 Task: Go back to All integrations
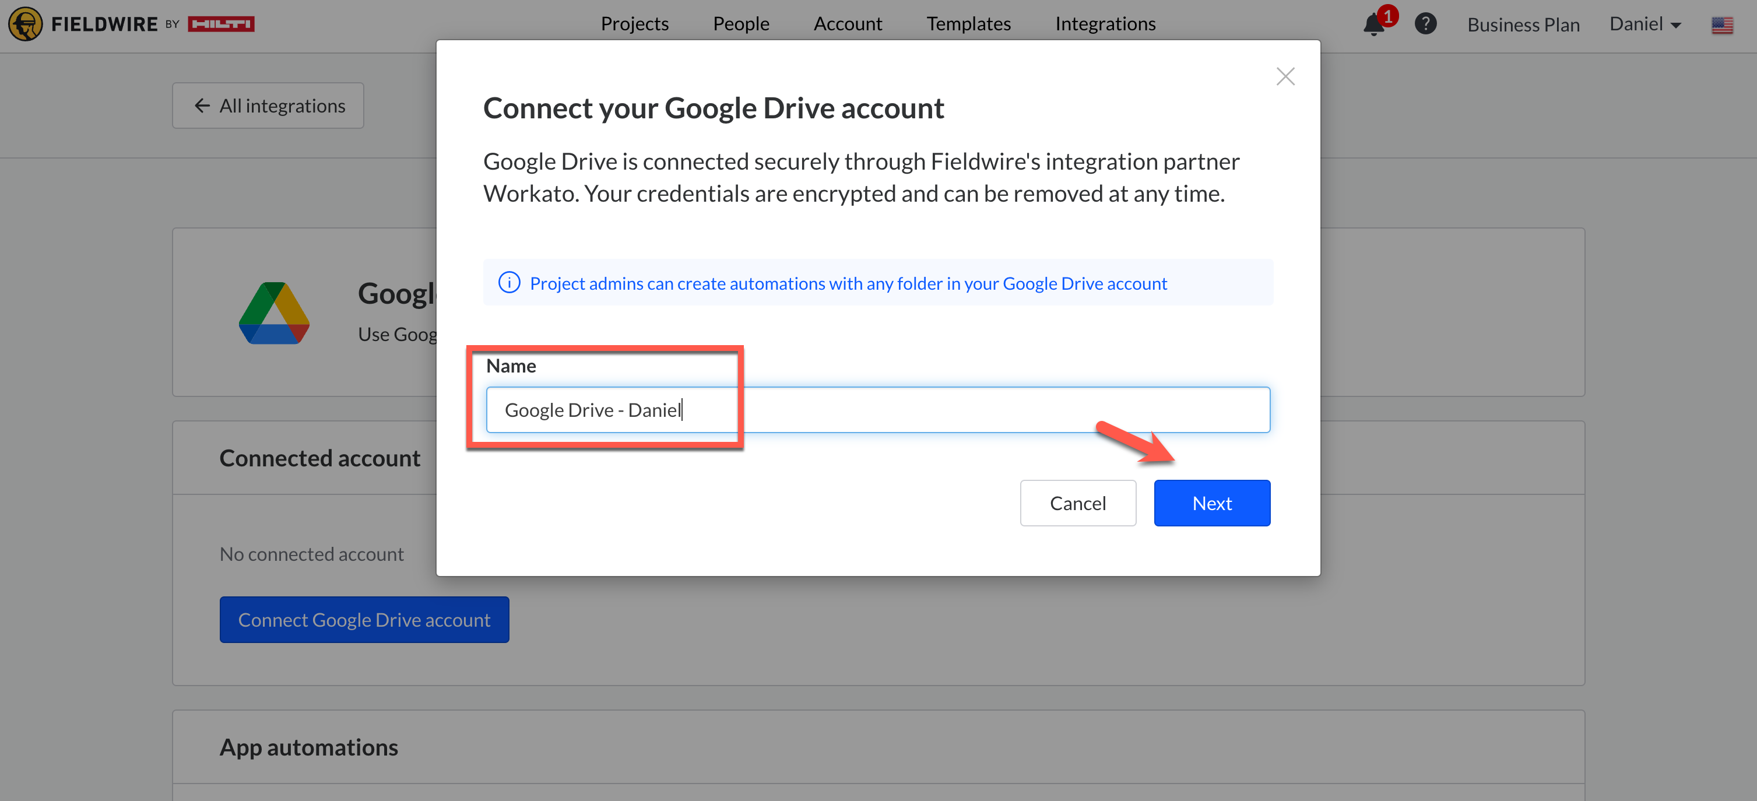268,106
